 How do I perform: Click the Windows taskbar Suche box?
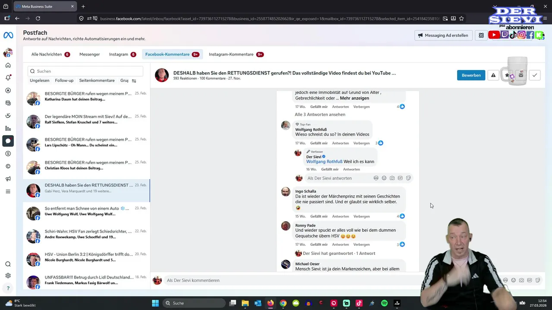[194, 303]
